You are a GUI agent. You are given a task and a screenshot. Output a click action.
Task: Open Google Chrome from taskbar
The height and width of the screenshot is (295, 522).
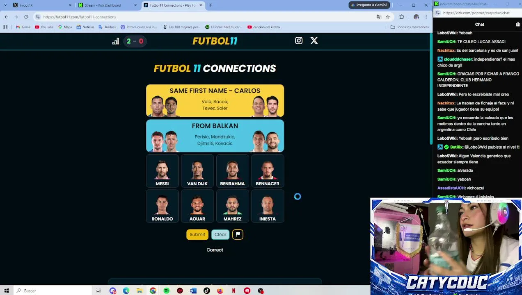pyautogui.click(x=153, y=291)
